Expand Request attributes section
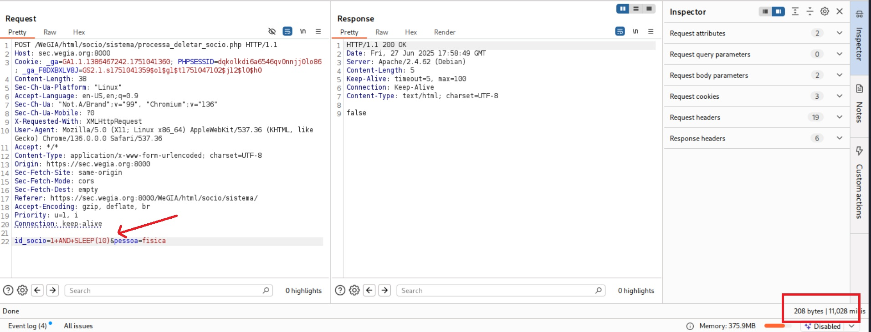 840,33
